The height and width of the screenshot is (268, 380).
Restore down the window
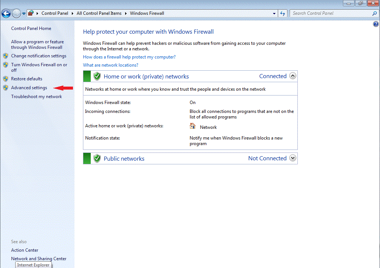point(361,3)
